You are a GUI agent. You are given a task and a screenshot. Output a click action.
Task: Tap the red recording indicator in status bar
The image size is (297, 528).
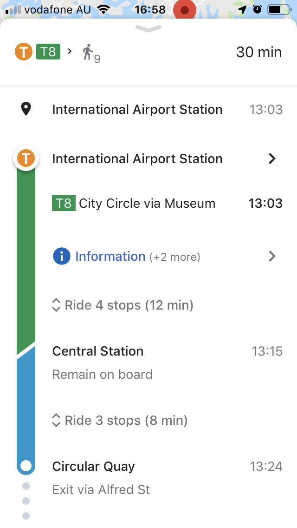point(185,10)
